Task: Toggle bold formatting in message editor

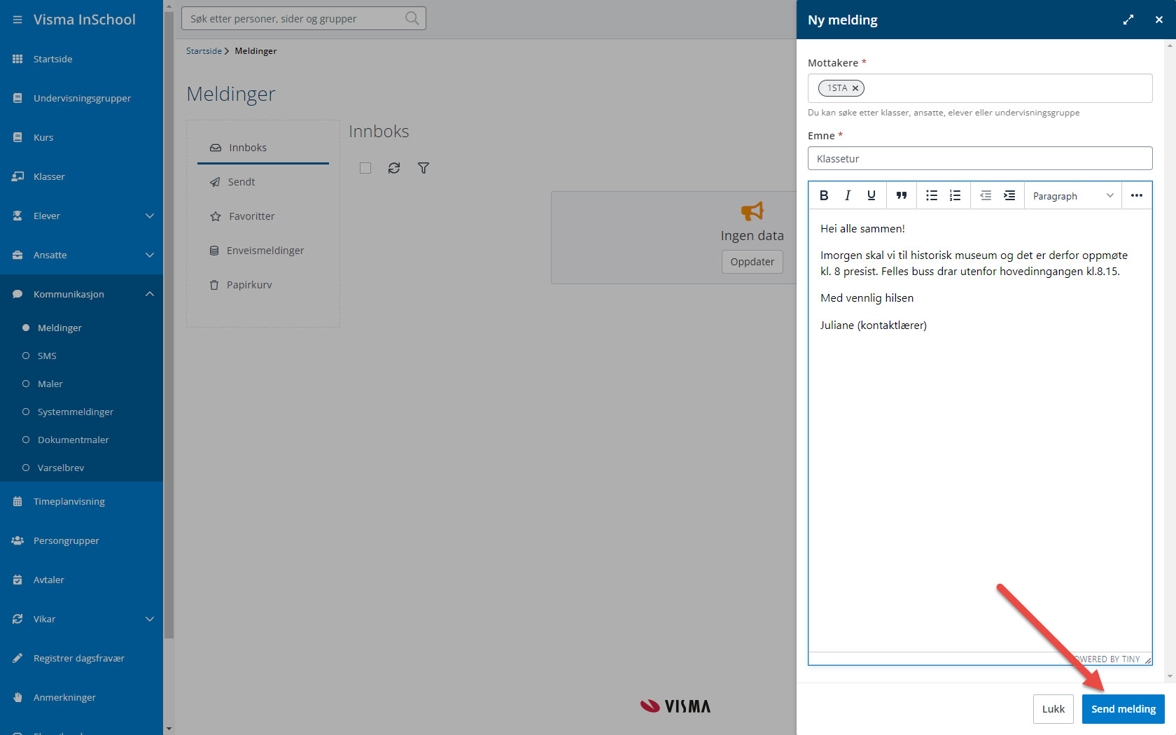Action: tap(824, 195)
